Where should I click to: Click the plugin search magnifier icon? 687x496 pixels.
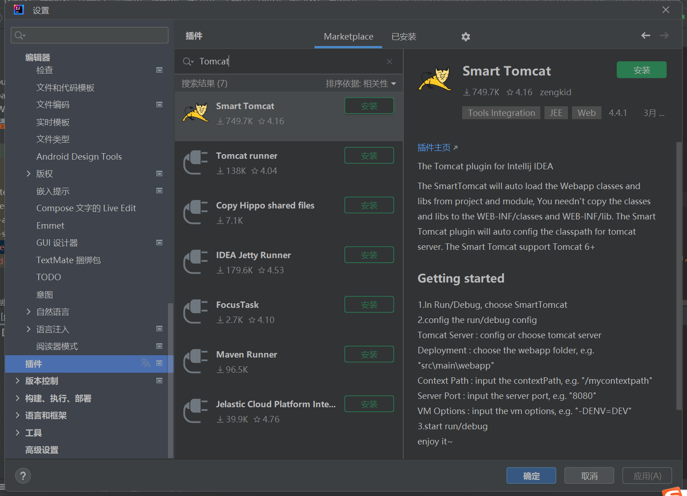[x=188, y=62]
